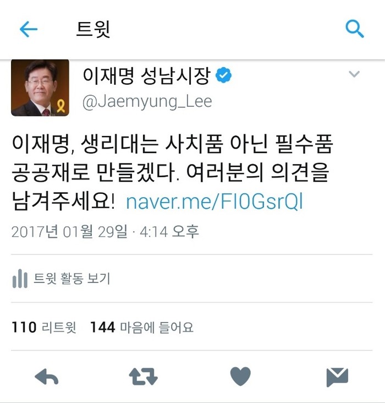Click the 트윗 header title
Screen dimensions: 385x403
(x=94, y=29)
